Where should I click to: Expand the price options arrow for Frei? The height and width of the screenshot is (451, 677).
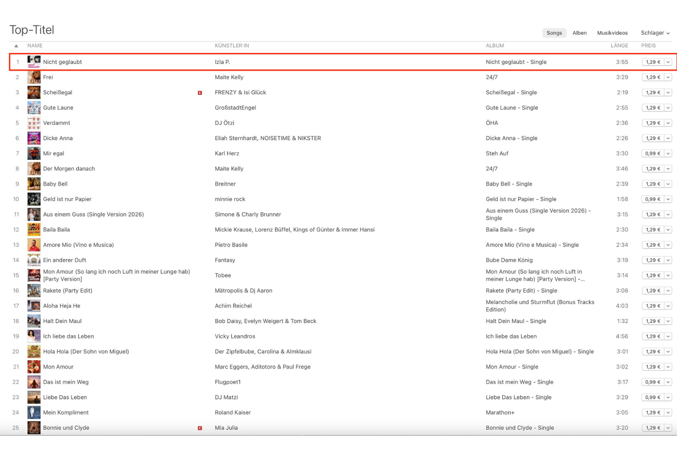click(668, 78)
